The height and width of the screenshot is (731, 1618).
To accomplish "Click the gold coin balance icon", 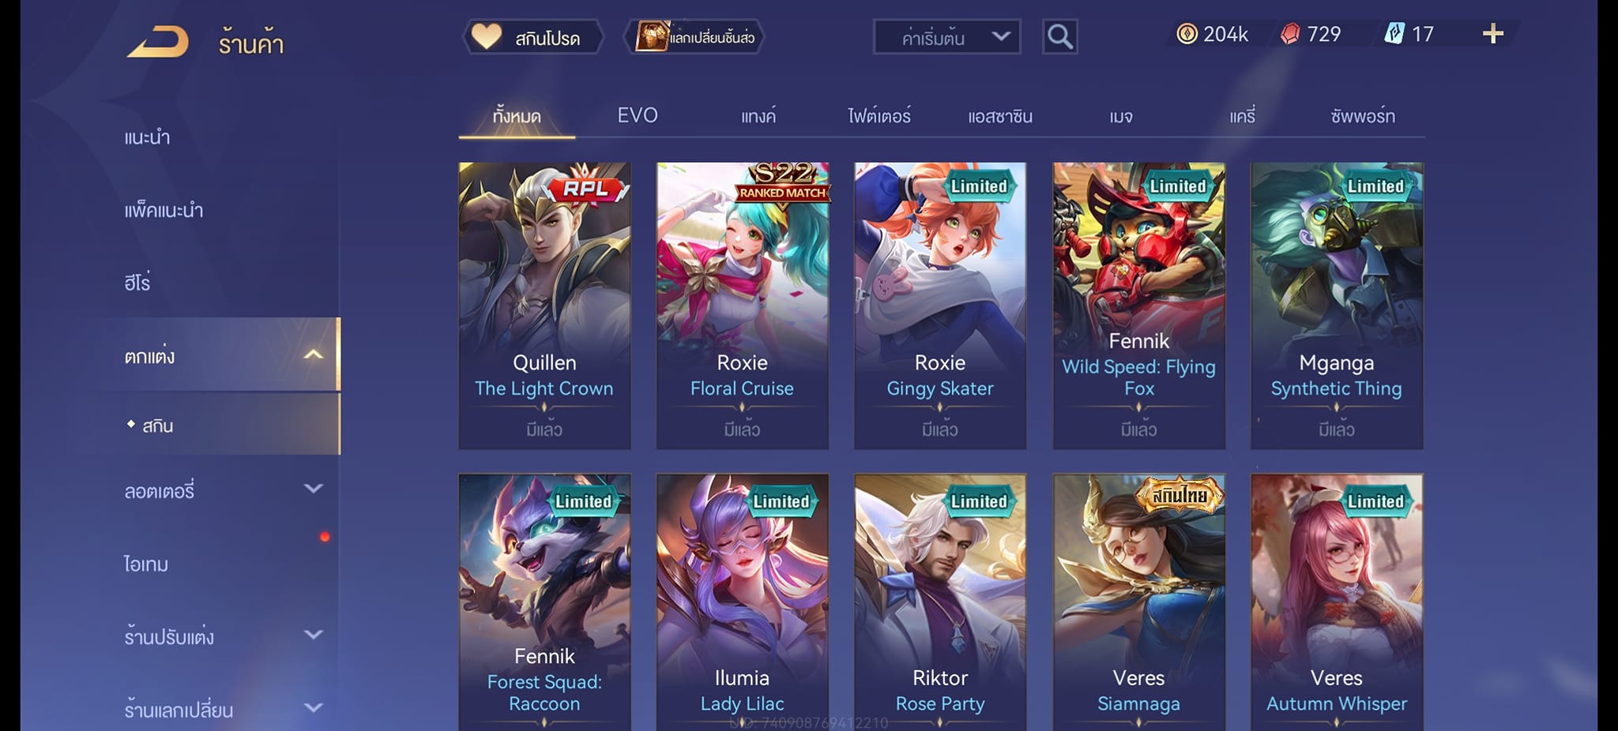I will [1187, 33].
